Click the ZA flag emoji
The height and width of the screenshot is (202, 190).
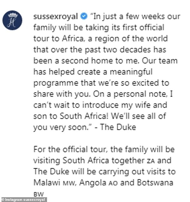tap(151, 161)
